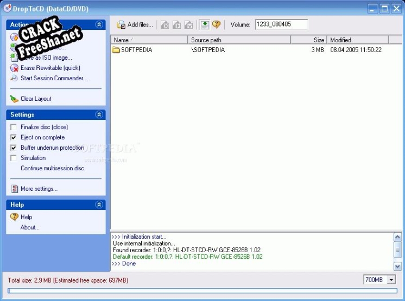The height and width of the screenshot is (301, 405).
Task: Collapse the Help panel
Action: 99,204
